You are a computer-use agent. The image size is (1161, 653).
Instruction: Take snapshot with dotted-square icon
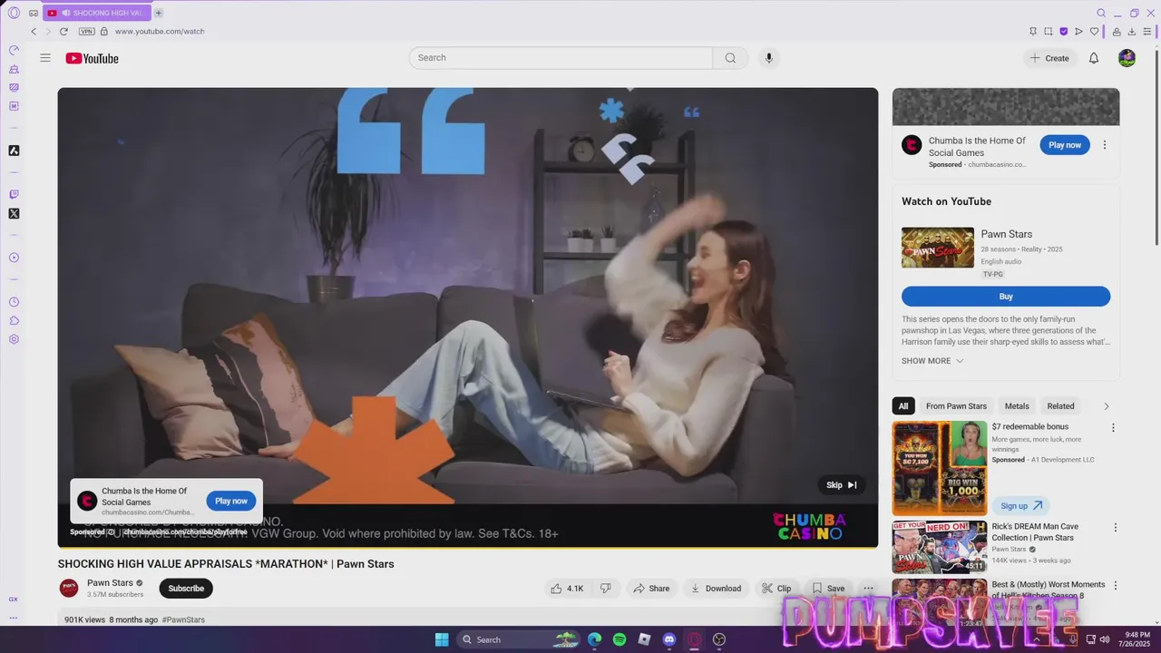(x=1048, y=31)
